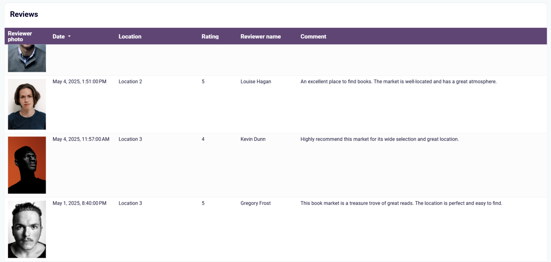This screenshot has height=262, width=551.
Task: Click Kevin Dunn's comment about wide selection
Action: (x=380, y=139)
